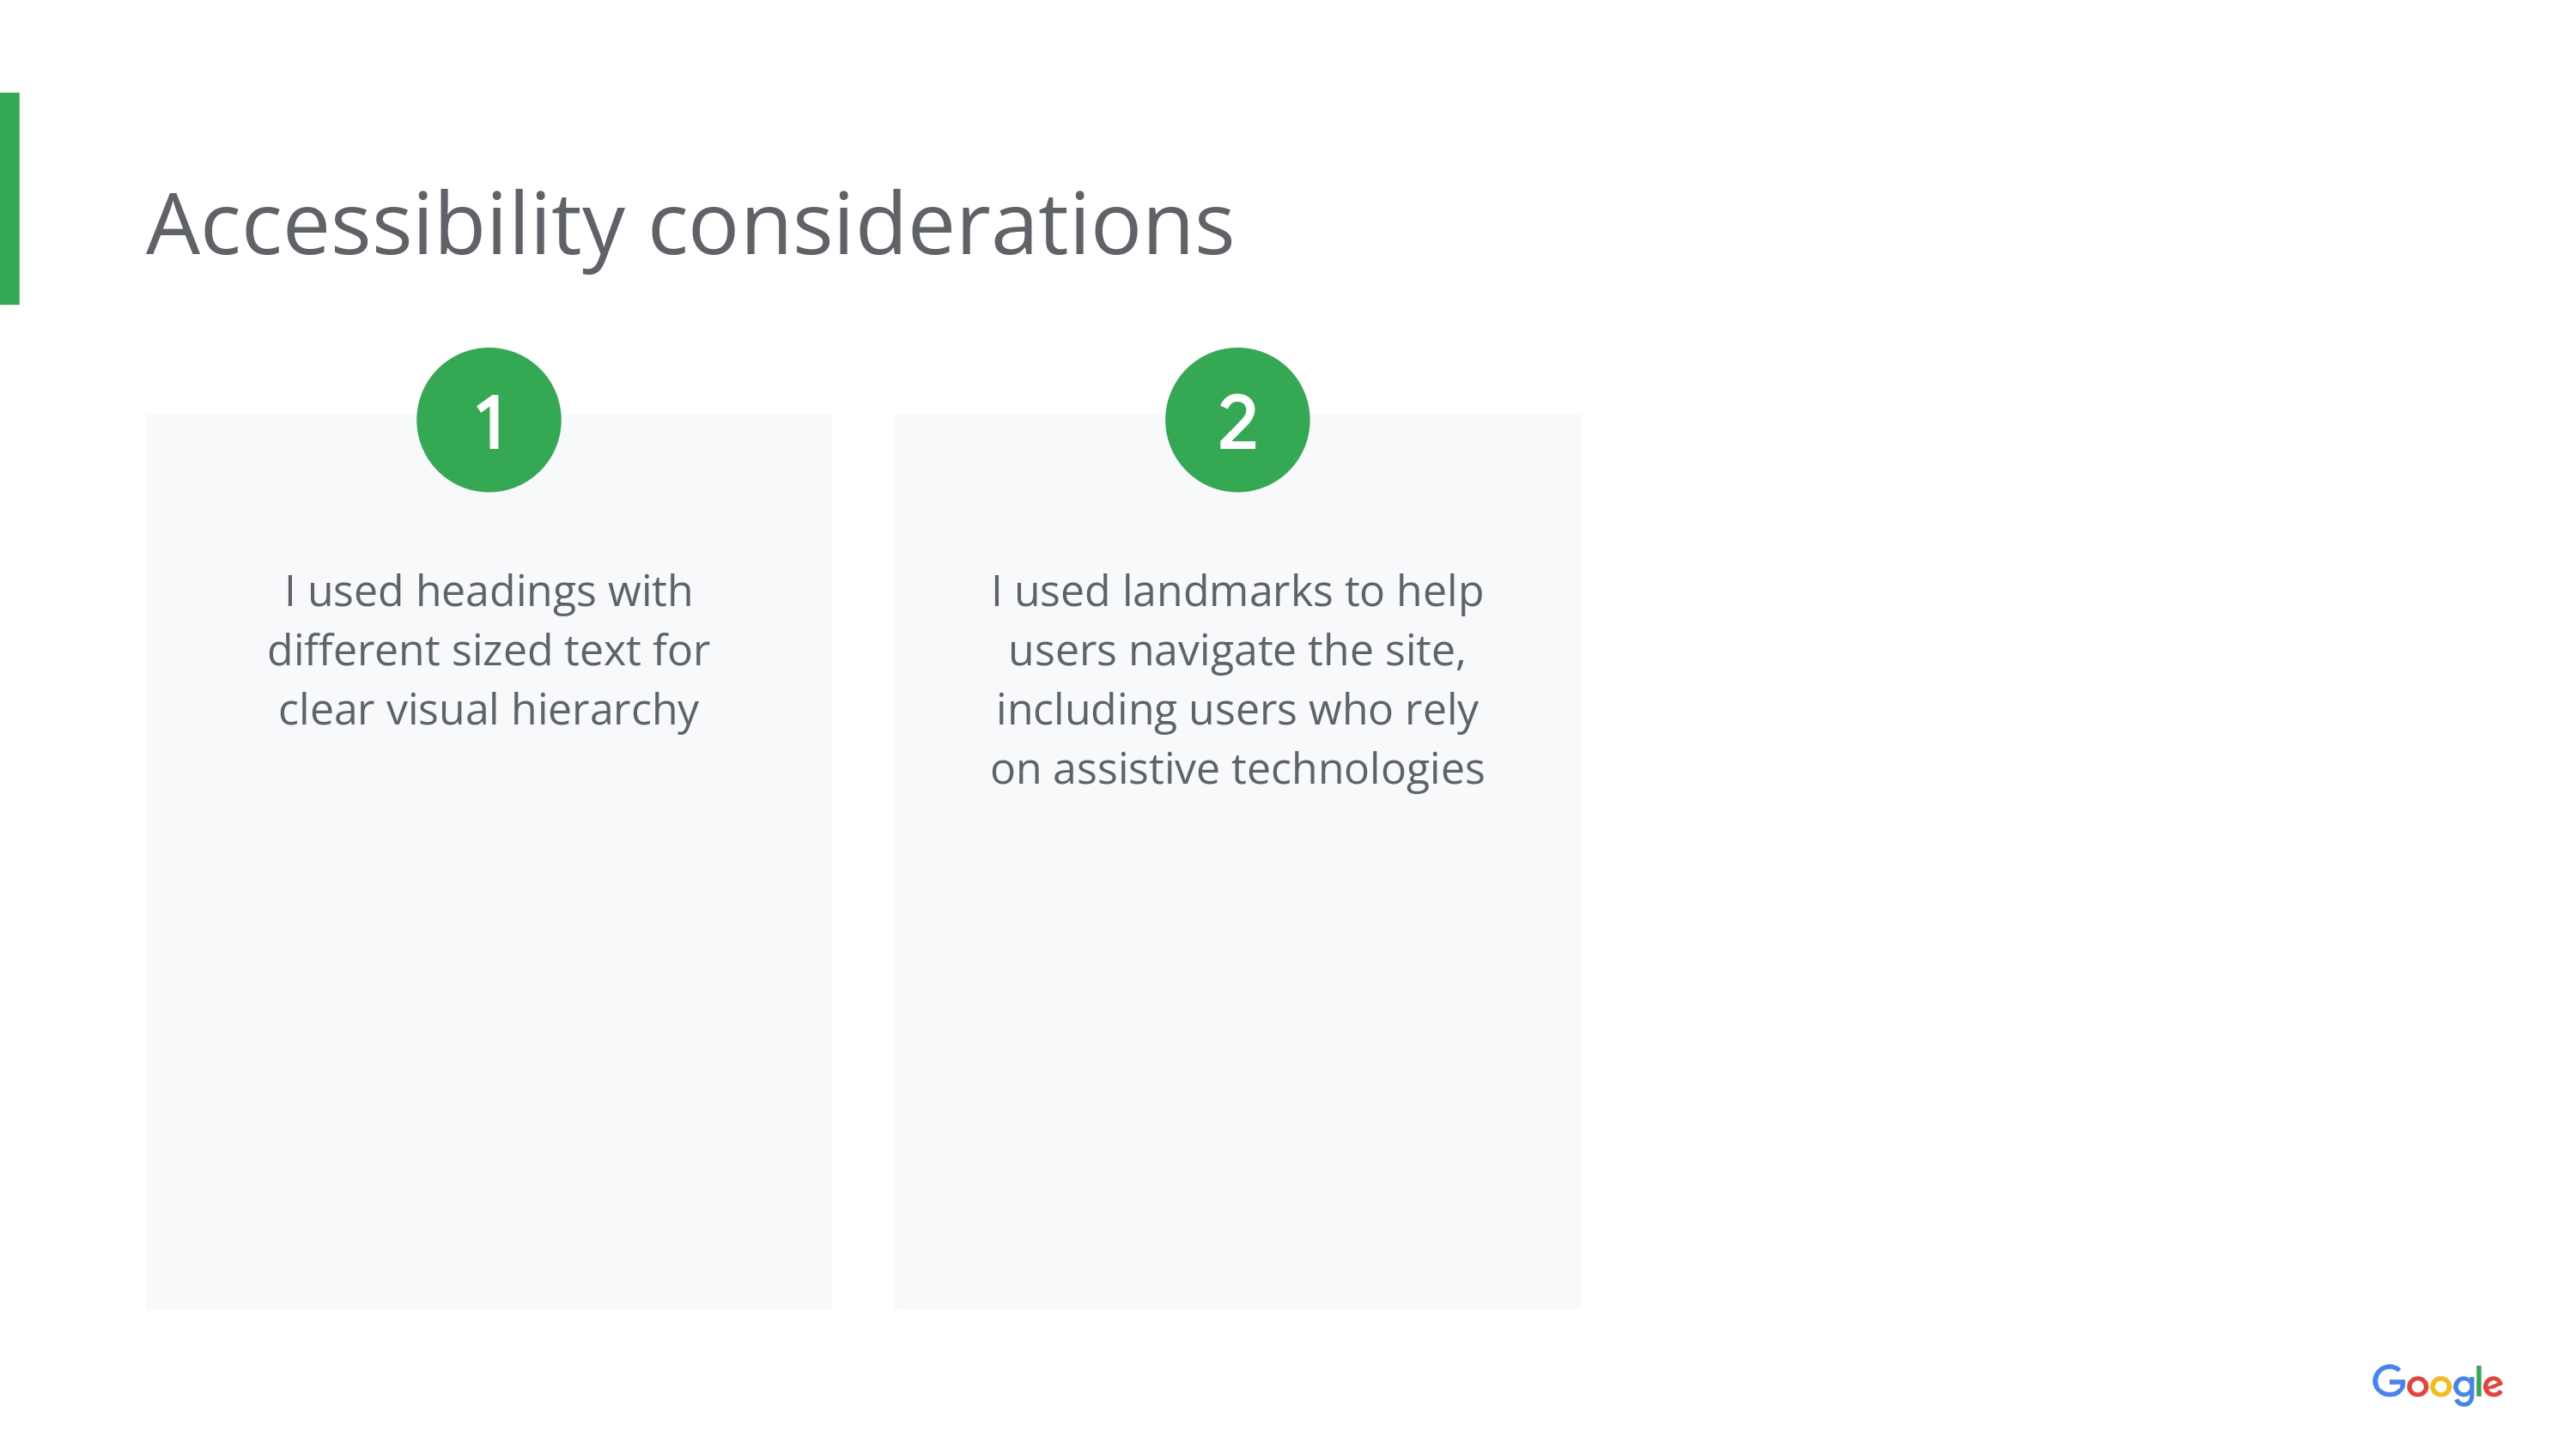This screenshot has height=1449, width=2576.
Task: Click the "clear visual hierarchy" line
Action: (x=488, y=710)
